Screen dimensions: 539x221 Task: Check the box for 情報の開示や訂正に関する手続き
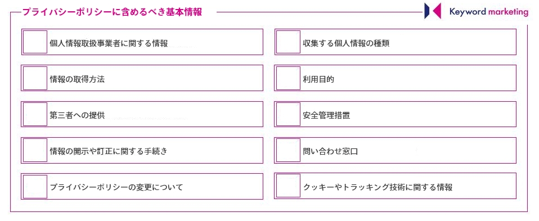pyautogui.click(x=35, y=150)
